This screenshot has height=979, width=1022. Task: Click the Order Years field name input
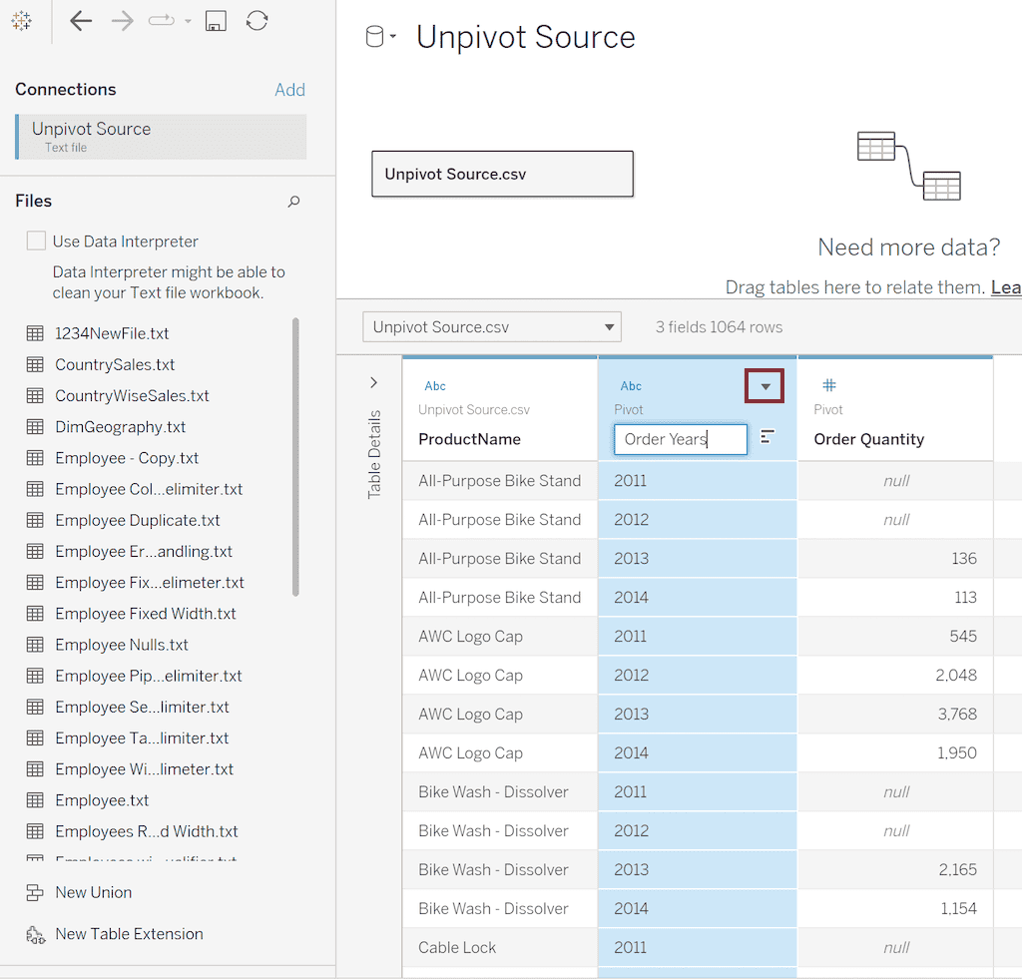point(680,439)
